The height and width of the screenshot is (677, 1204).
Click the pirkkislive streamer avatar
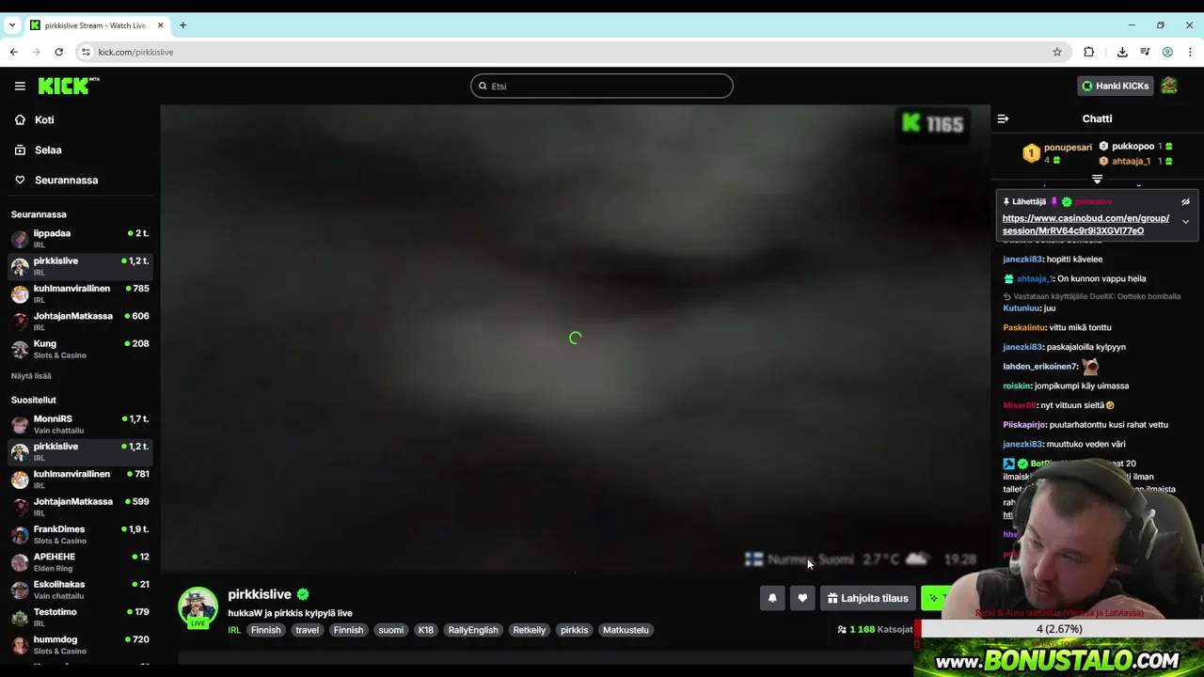pyautogui.click(x=198, y=607)
